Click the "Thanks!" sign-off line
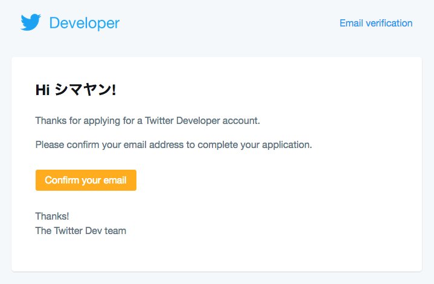The image size is (434, 284). (x=52, y=216)
